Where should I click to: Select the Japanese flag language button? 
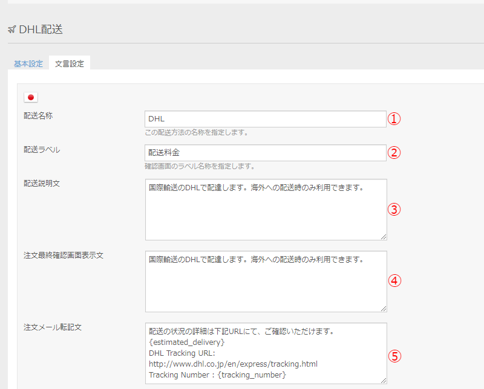click(31, 97)
